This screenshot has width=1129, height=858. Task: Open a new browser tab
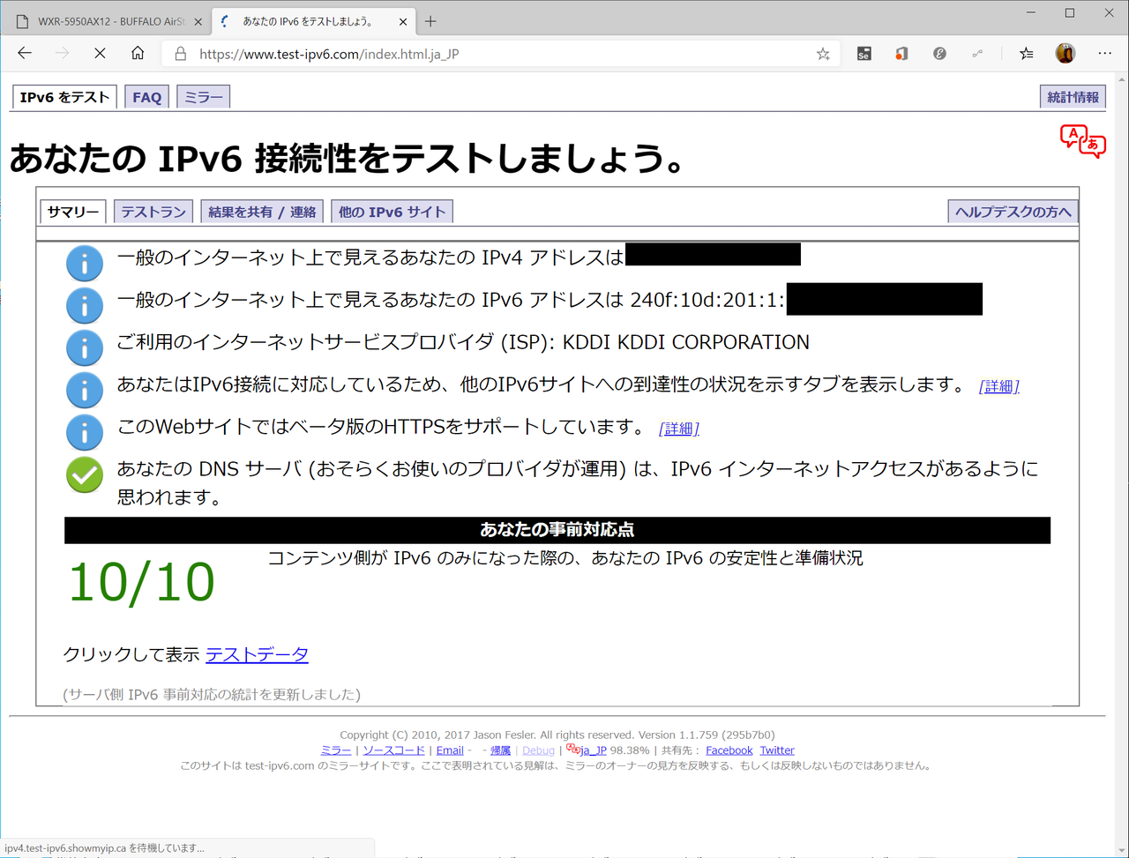point(430,21)
